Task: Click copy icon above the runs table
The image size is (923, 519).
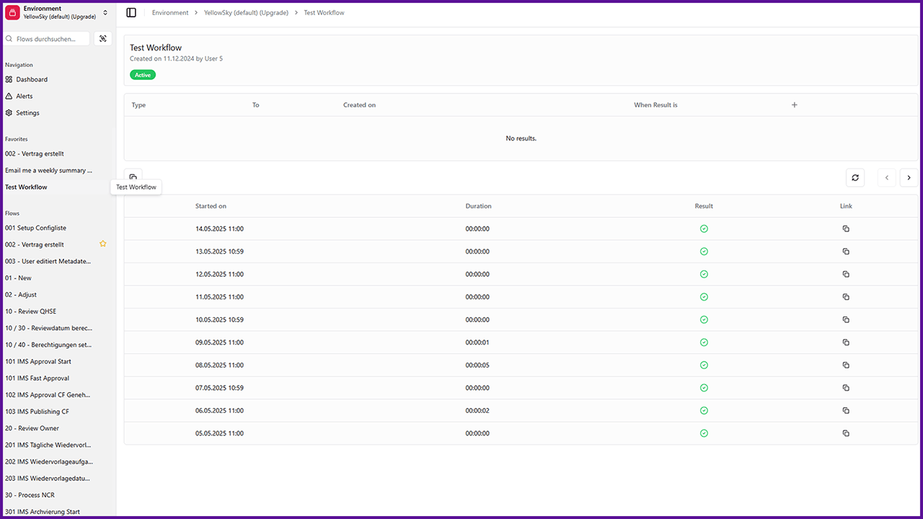Action: (133, 176)
